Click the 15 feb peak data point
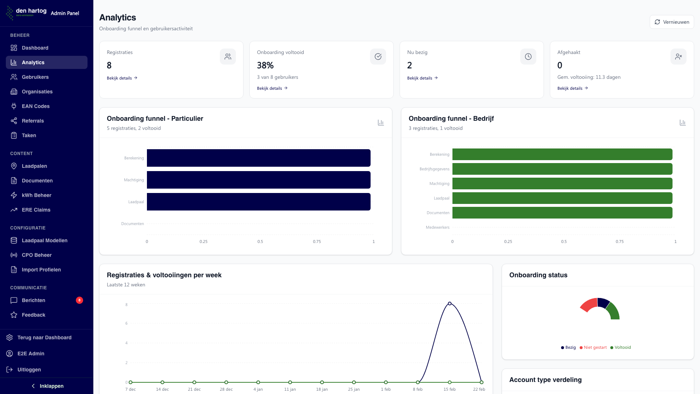This screenshot has height=394, width=700. tap(450, 303)
